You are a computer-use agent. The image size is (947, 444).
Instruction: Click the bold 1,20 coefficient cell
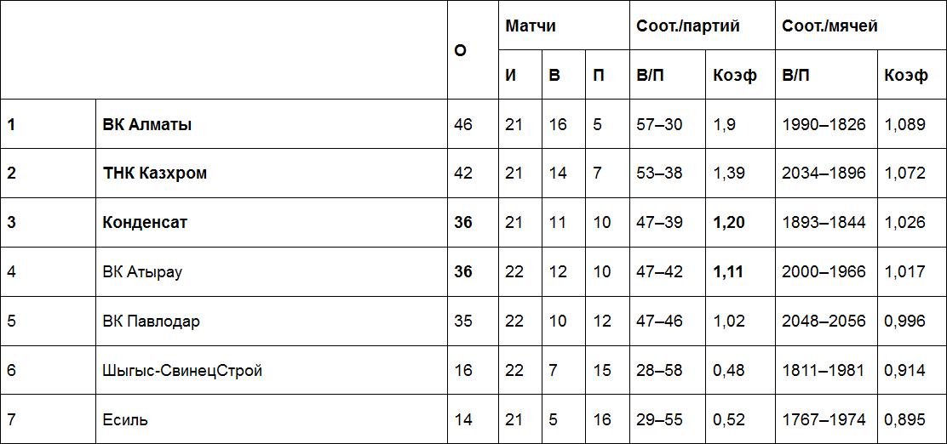tap(729, 223)
